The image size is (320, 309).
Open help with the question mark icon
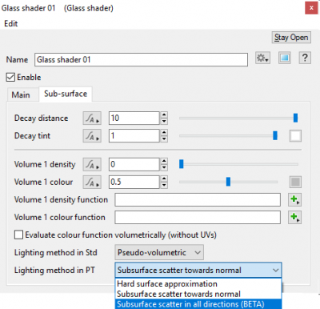point(305,58)
